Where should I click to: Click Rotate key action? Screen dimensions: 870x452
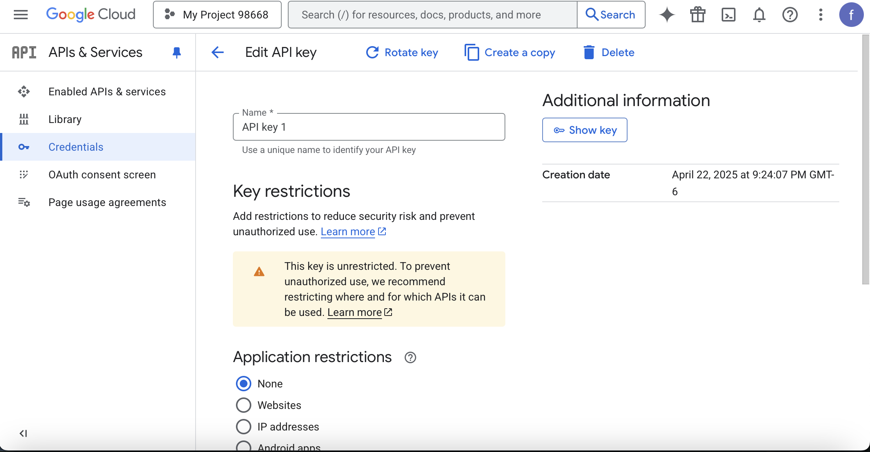pyautogui.click(x=402, y=52)
